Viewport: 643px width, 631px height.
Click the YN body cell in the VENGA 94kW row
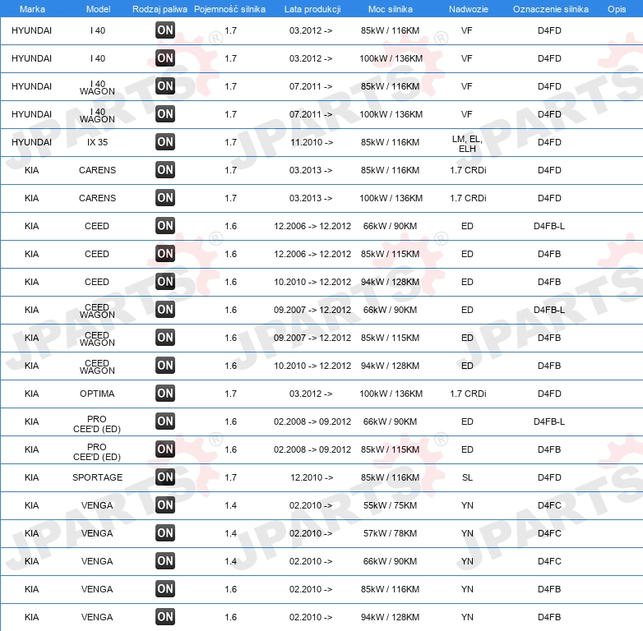(x=467, y=617)
